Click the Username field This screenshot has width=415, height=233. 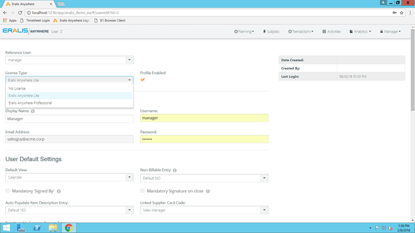click(x=205, y=118)
